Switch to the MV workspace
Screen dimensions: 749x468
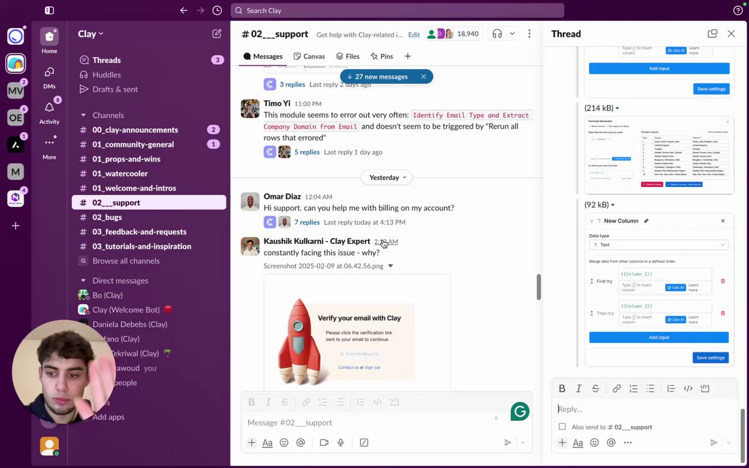coord(16,91)
